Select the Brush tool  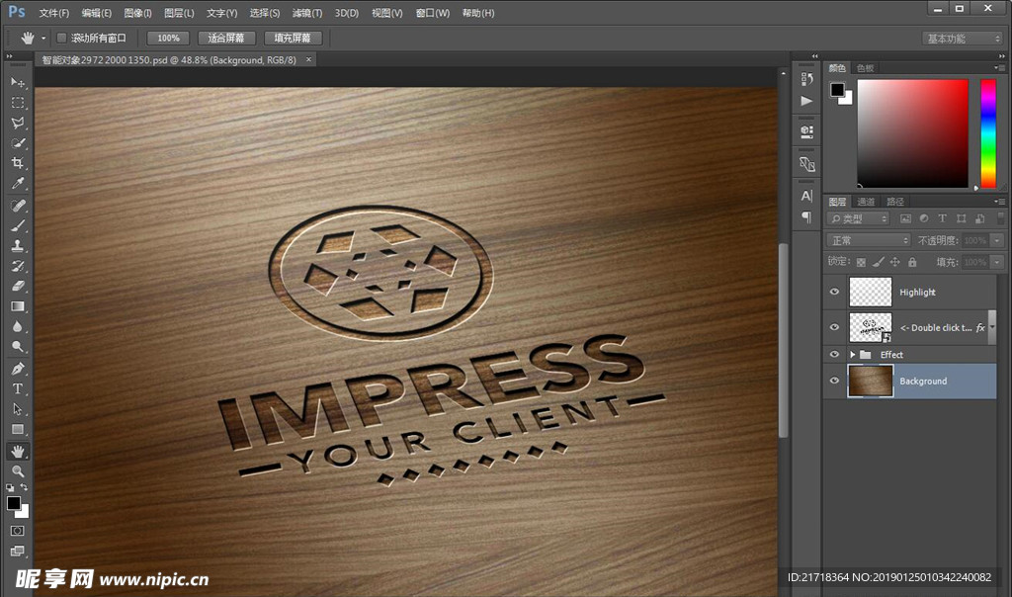[18, 225]
